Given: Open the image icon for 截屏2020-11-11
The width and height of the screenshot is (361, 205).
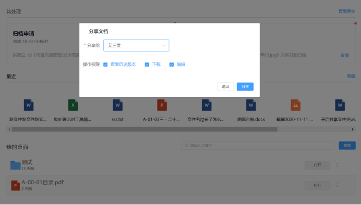Looking at the screenshot, I should click(x=295, y=105).
